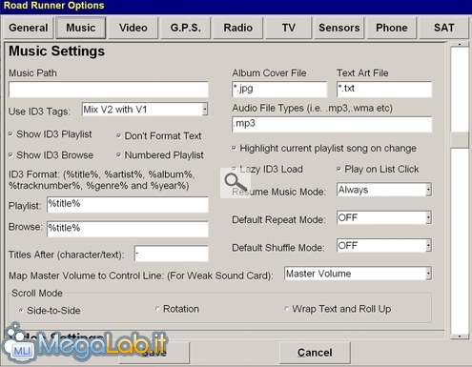
Task: Click the Browse format field
Action: (x=128, y=229)
